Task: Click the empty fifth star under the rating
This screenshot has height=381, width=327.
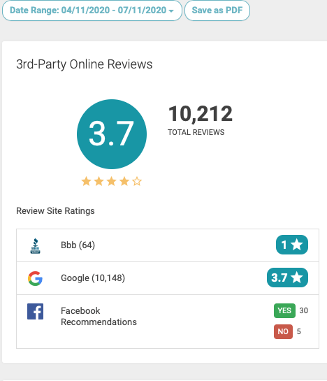Action: click(137, 181)
